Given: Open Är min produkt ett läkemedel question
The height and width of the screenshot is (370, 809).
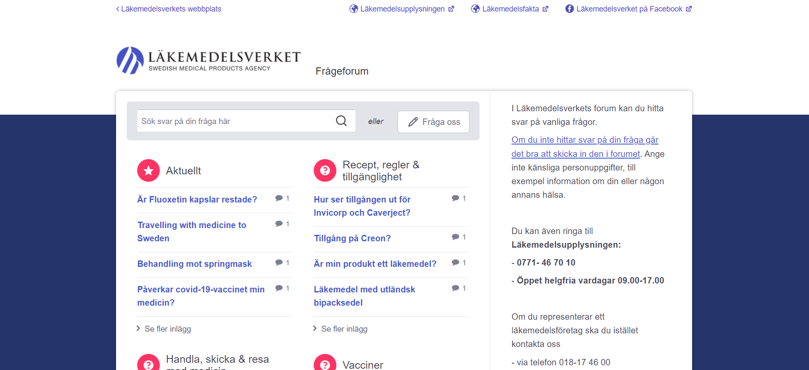Looking at the screenshot, I should (375, 264).
